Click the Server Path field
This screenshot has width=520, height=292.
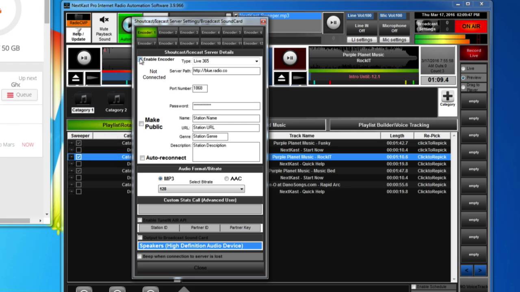[x=226, y=71]
